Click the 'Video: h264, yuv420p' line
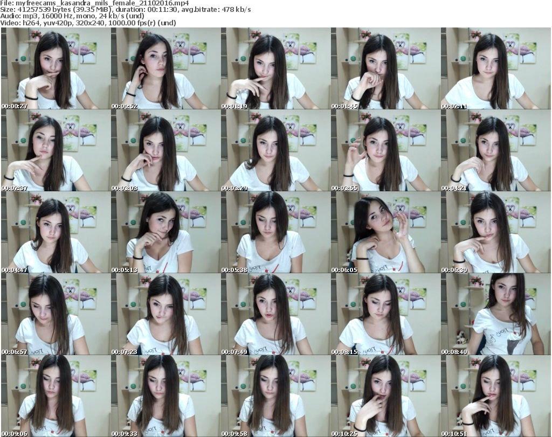552x437 pixels. click(x=88, y=23)
